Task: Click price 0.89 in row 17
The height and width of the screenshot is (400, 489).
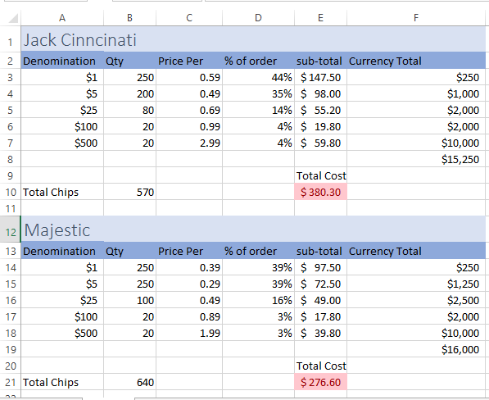Action: [189, 316]
